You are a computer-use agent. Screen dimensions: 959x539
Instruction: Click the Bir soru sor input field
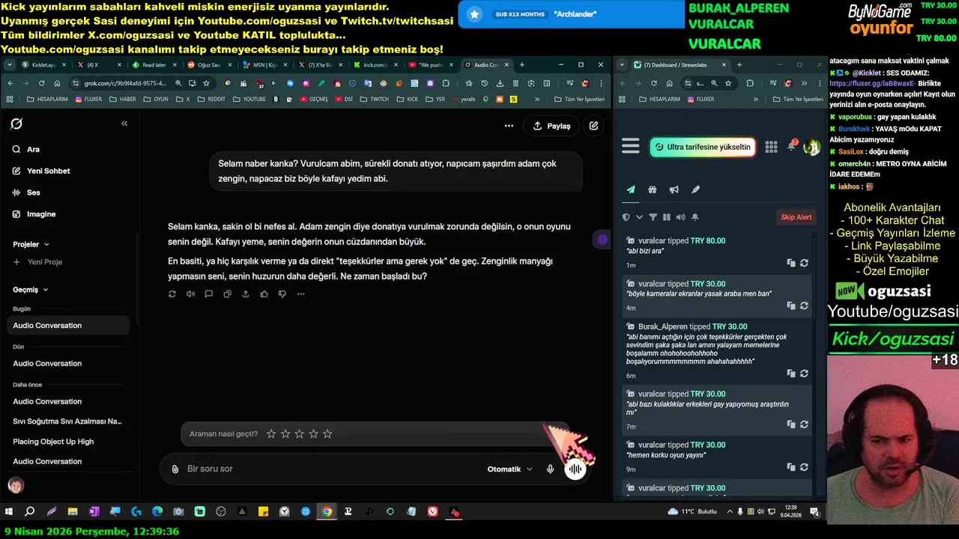click(x=330, y=469)
